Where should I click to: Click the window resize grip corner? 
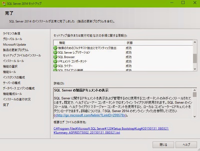pyautogui.click(x=199, y=150)
